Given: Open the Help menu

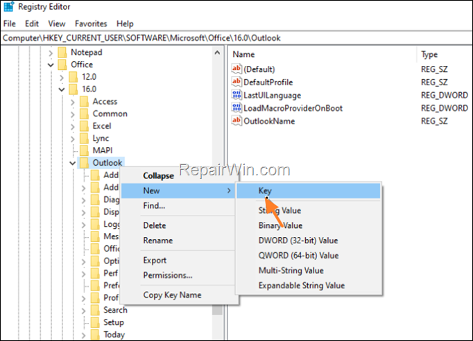Looking at the screenshot, I should pos(125,24).
